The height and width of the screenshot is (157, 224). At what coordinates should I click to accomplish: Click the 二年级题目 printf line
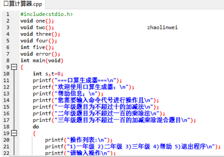click(99, 113)
